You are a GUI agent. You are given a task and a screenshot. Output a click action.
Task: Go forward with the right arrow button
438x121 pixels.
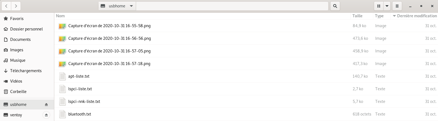(x=16, y=6)
